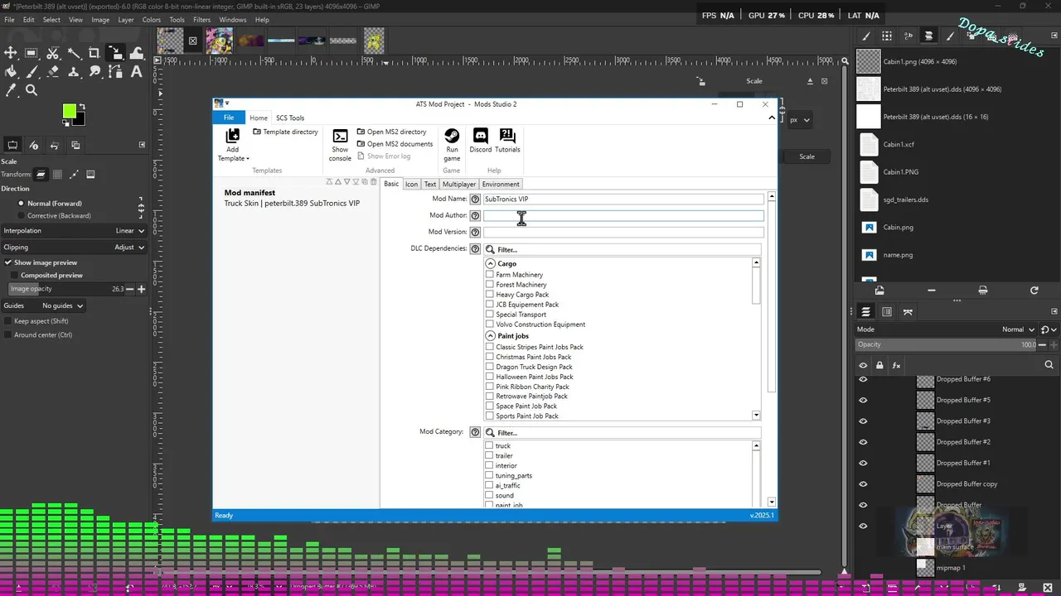The height and width of the screenshot is (596, 1061).
Task: Check the Halloween Paint Jobs Pack checkbox
Action: point(489,377)
